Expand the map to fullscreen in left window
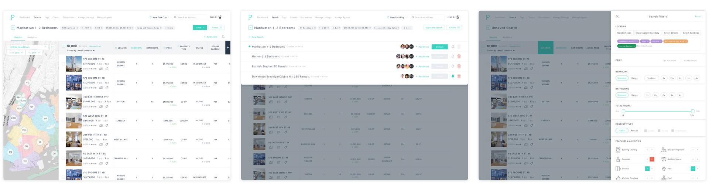 [x=52, y=47]
